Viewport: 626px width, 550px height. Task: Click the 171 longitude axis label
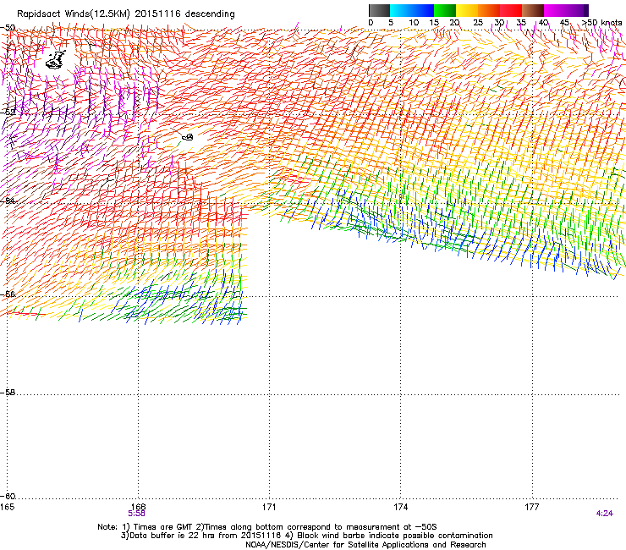click(269, 507)
